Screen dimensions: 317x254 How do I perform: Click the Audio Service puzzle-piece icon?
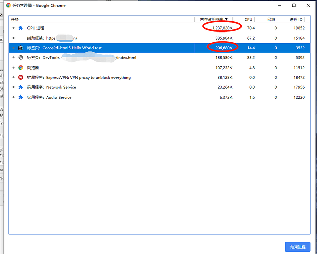click(x=21, y=97)
